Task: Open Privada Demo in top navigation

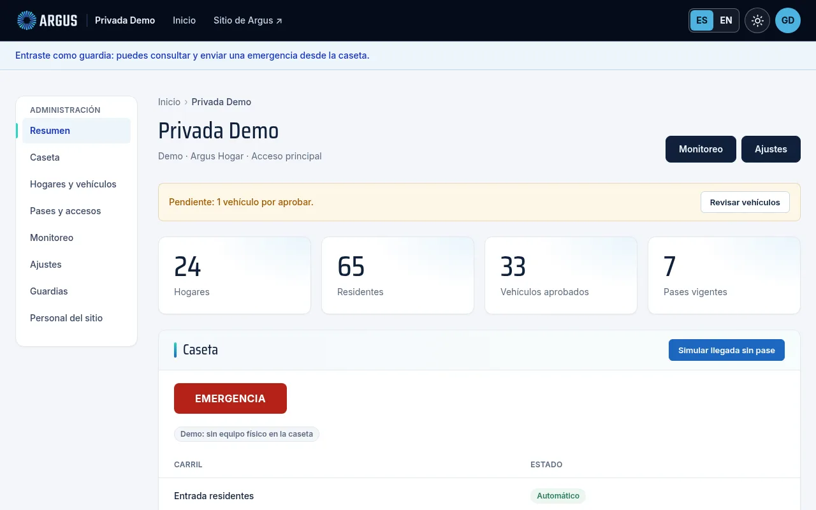Action: tap(125, 20)
